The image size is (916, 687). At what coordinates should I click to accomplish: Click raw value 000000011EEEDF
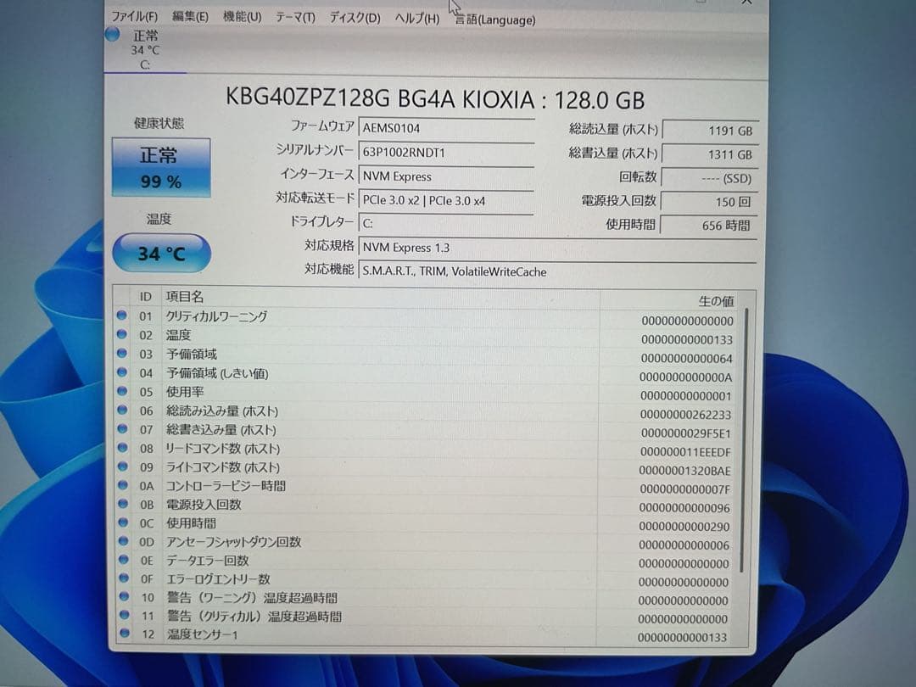(685, 451)
